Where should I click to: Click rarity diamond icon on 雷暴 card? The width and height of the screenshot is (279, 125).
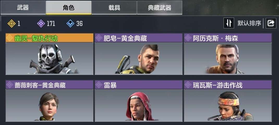pyautogui.click(x=99, y=85)
